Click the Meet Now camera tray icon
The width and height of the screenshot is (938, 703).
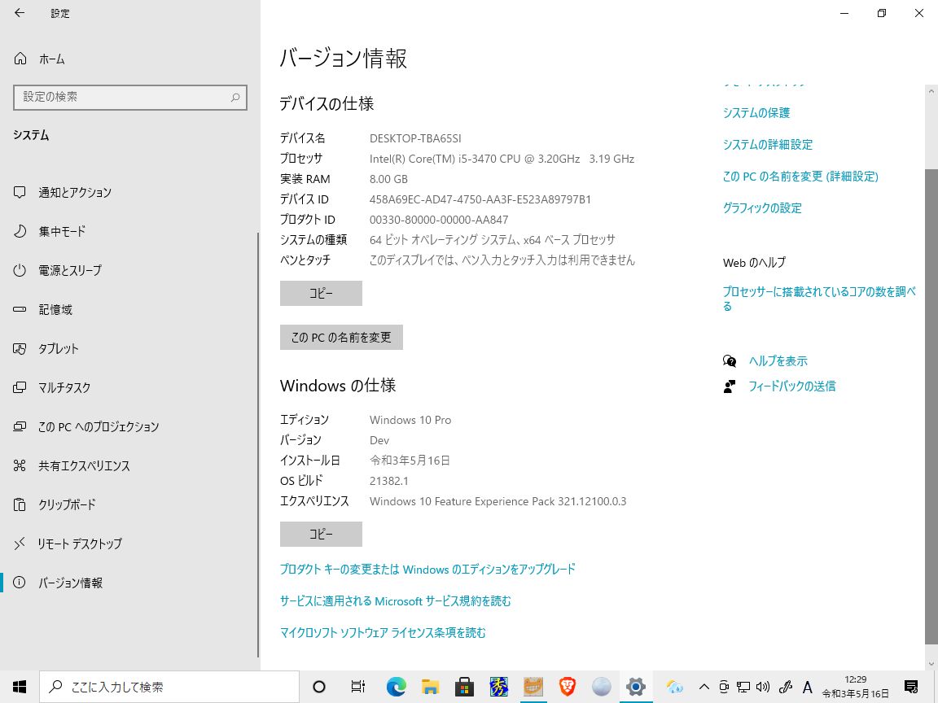click(724, 687)
